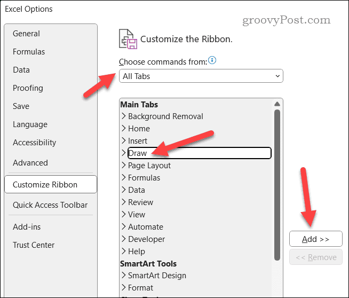Screen dimensions: 349x298
Task: Expand the Format entry under SmartArt Tools
Action: [124, 287]
